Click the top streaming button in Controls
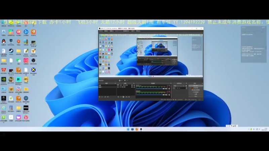 (x=196, y=86)
